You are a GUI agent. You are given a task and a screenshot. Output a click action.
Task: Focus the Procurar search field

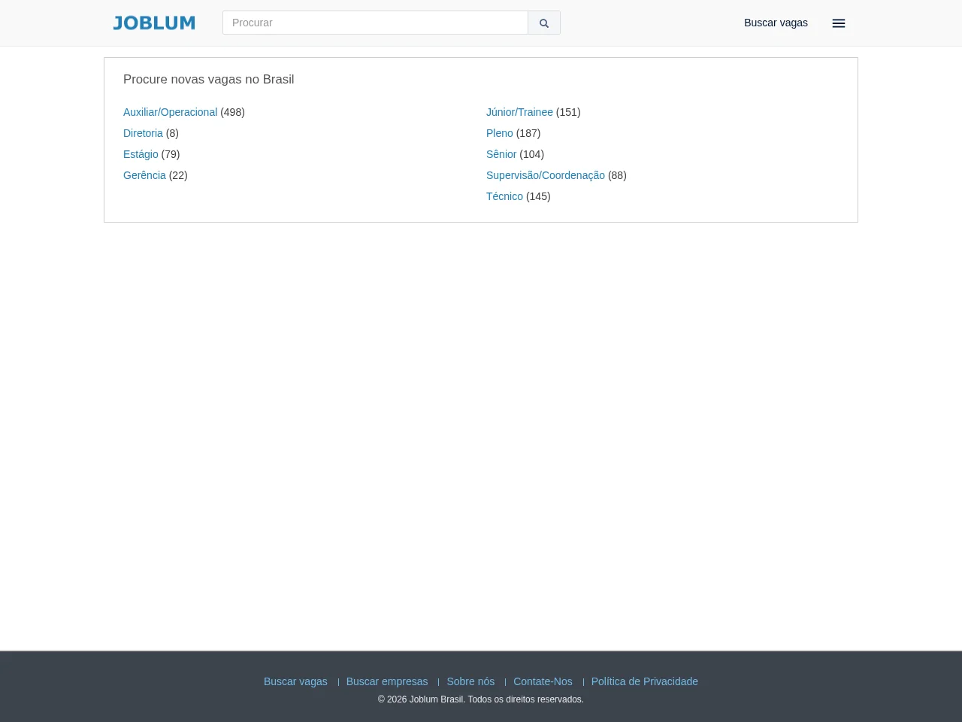pyautogui.click(x=375, y=23)
